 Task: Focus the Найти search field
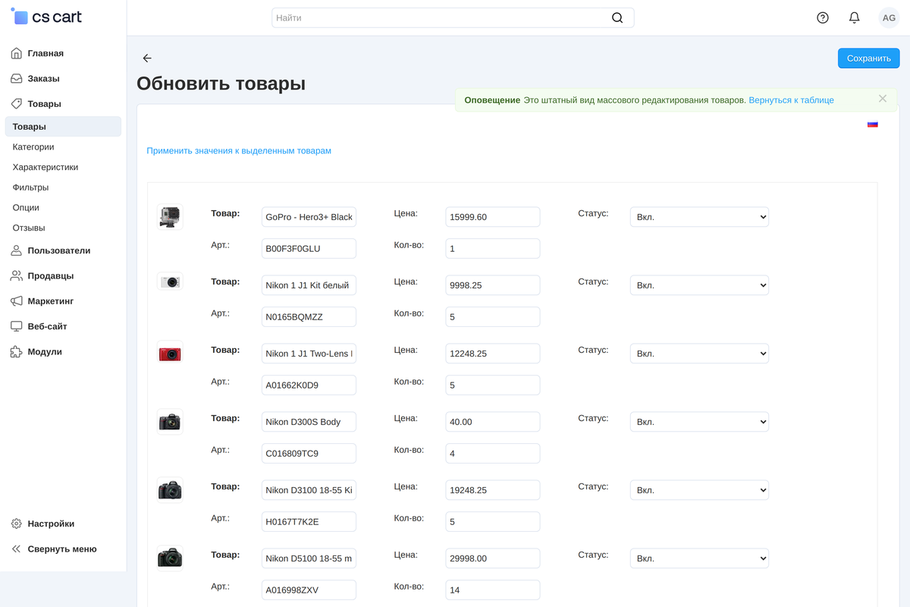pos(453,17)
